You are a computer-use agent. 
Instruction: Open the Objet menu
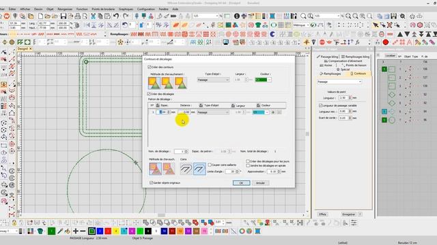coord(50,9)
